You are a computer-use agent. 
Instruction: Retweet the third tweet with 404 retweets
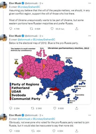(33, 131)
